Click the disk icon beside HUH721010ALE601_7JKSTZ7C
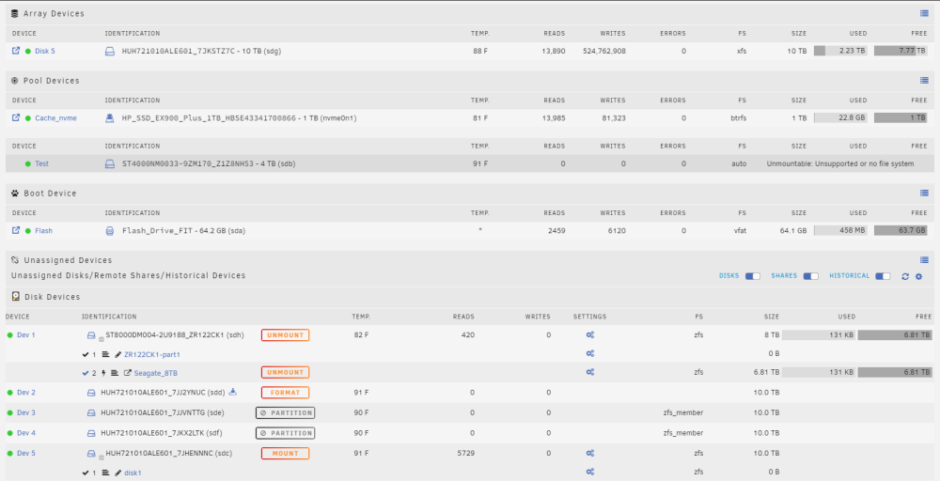Viewport: 940px width, 481px height. [110, 52]
